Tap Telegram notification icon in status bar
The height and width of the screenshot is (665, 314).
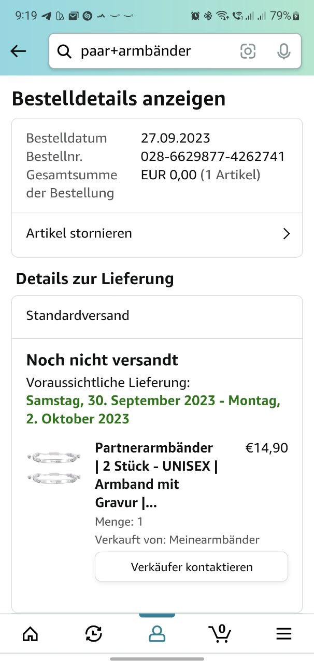coord(47,16)
